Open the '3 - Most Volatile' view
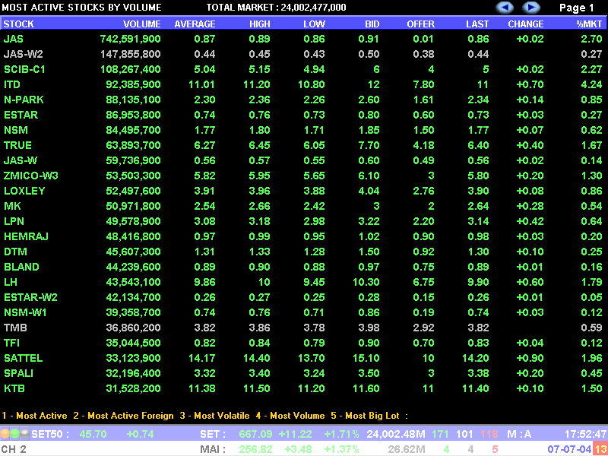Screen dimensions: 608x456 (214, 416)
